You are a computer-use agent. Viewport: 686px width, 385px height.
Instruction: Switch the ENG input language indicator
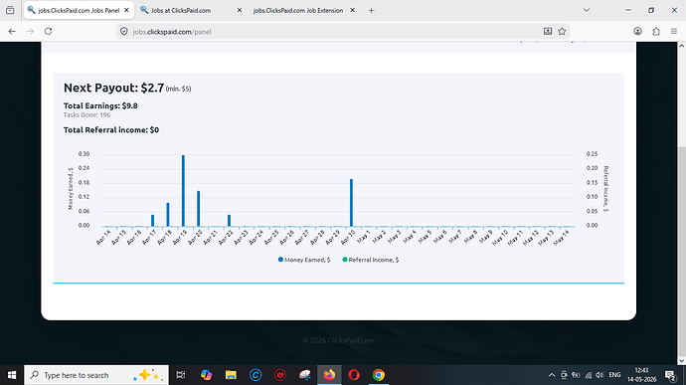[614, 375]
